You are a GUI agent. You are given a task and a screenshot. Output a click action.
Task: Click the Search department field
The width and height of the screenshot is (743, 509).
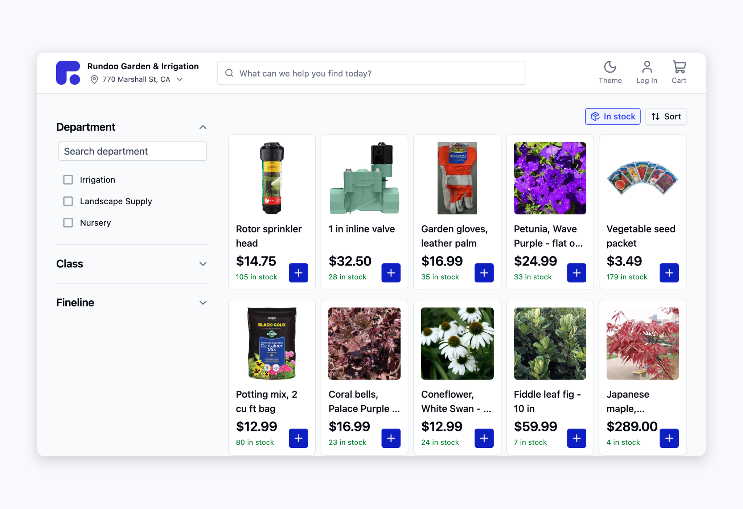(132, 151)
